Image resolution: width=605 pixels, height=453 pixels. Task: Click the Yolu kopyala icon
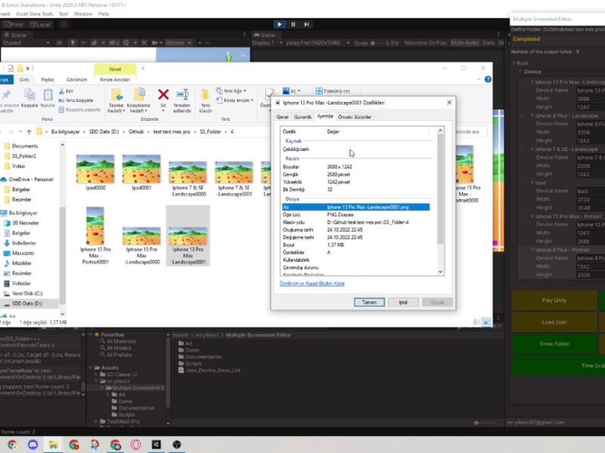61,100
